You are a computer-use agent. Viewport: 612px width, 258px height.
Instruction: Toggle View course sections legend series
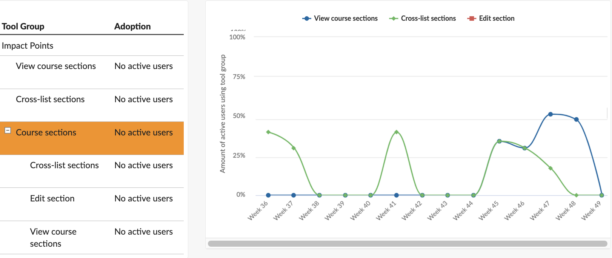[340, 18]
